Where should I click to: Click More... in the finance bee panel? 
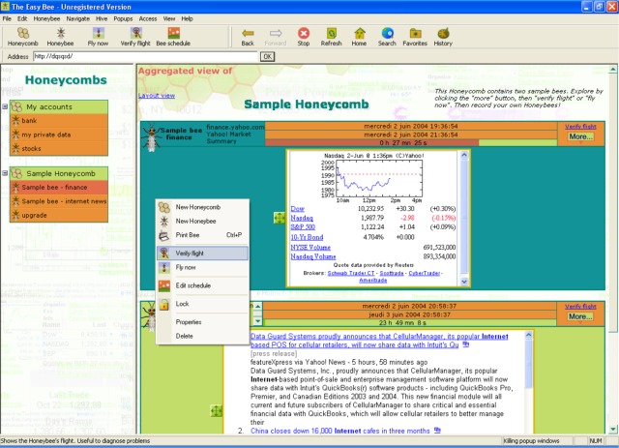tap(580, 136)
